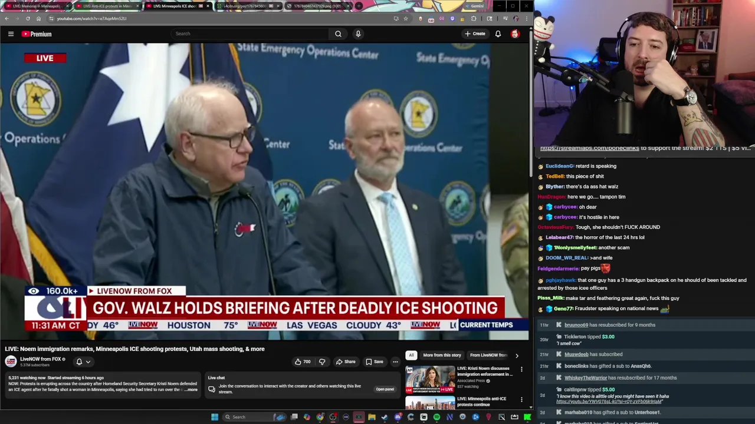
Task: Save the video to a playlist
Action: tap(374, 362)
